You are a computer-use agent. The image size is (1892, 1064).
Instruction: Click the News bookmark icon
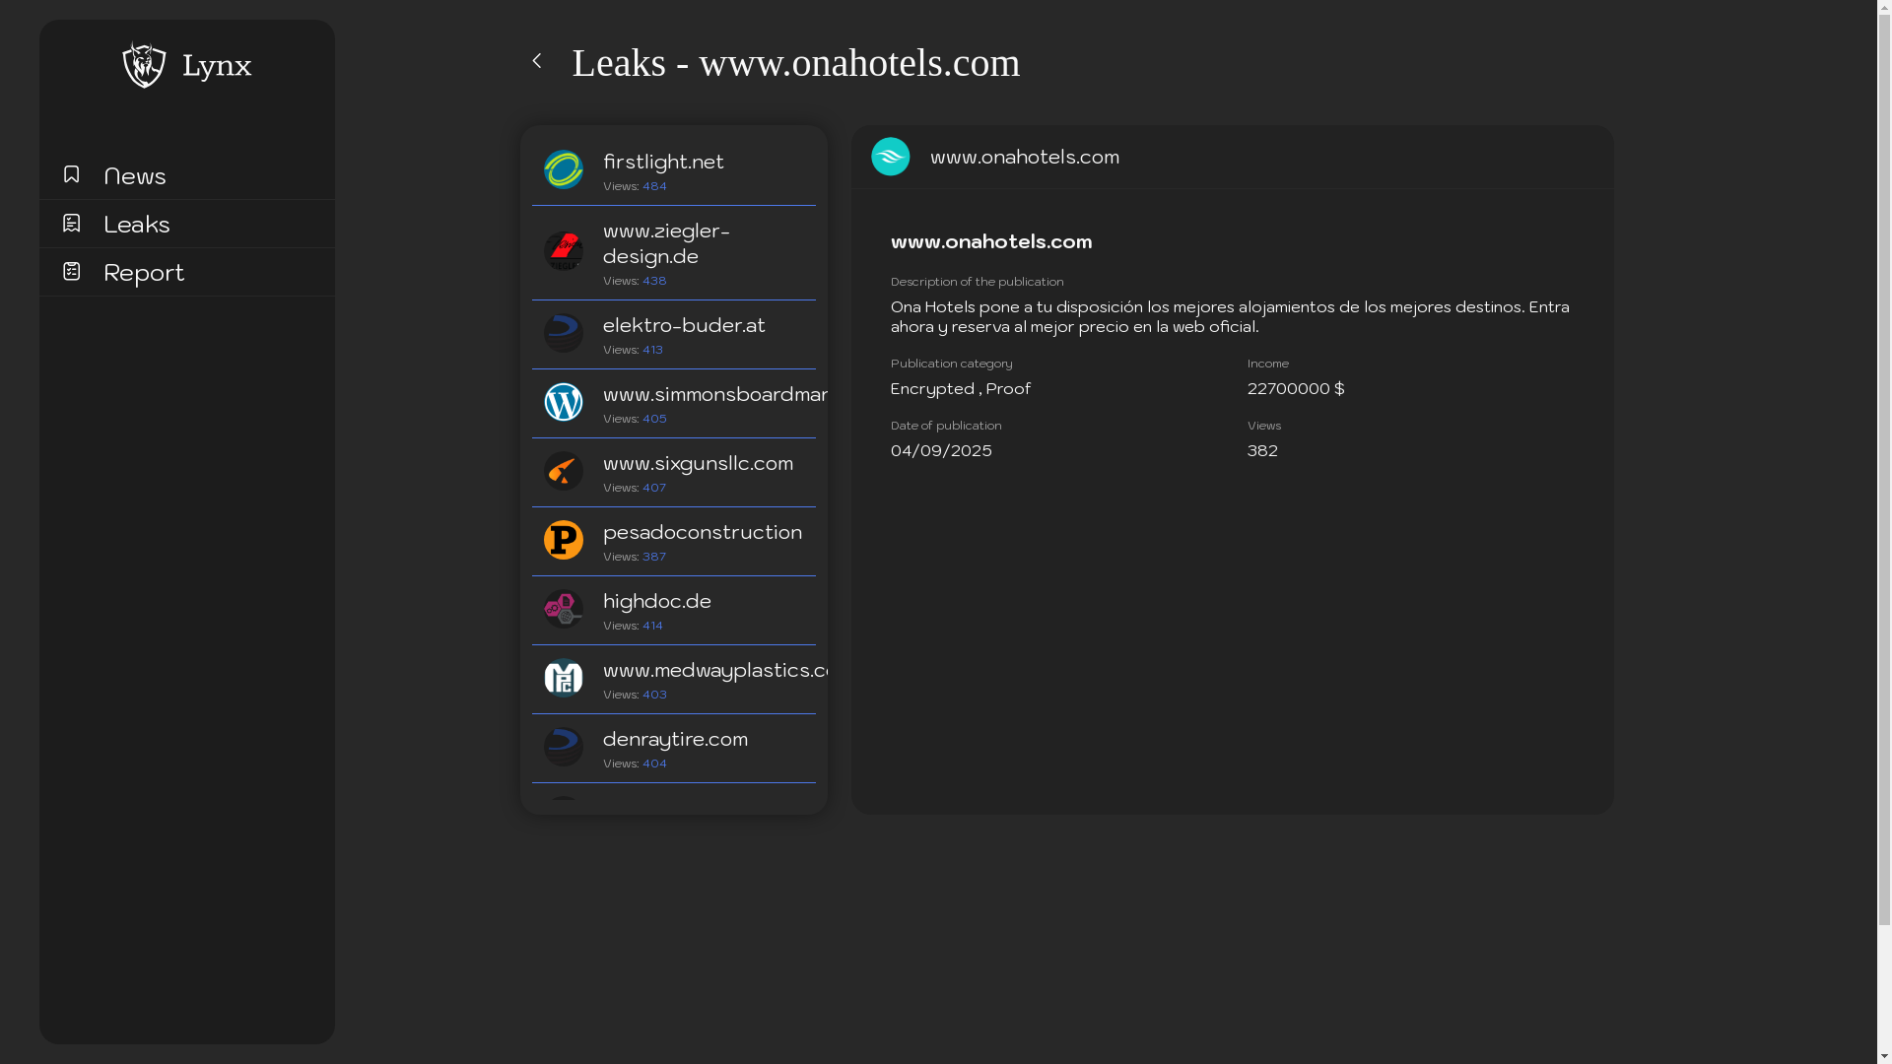pyautogui.click(x=71, y=174)
